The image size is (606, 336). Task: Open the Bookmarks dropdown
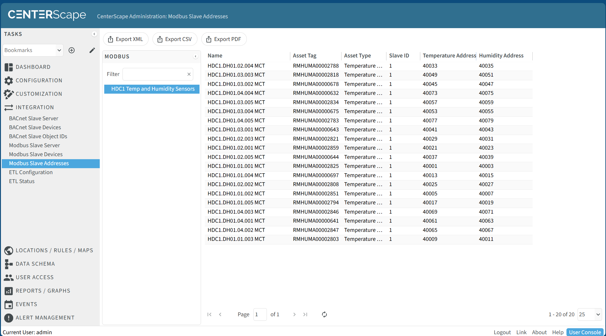click(x=33, y=50)
